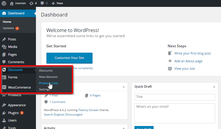Click the Comments bubble icon in sidebar
This screenshot has height=129, width=221.
pyautogui.click(x=4, y=62)
